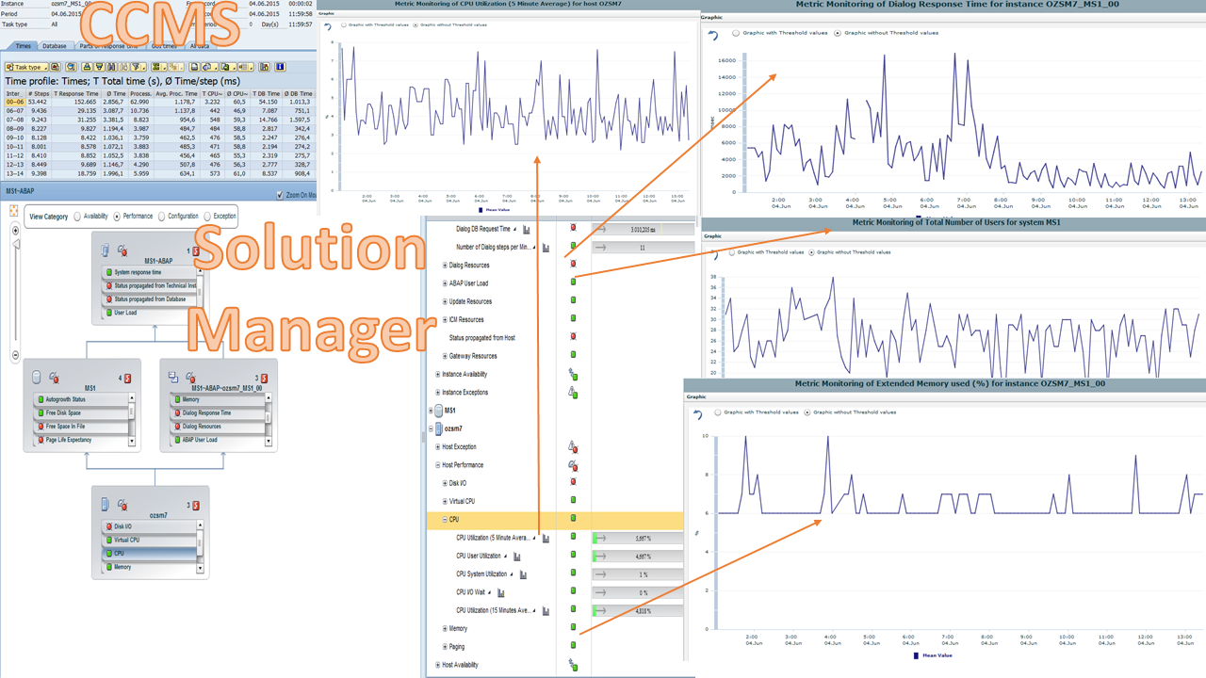Click chart icon beside CPU Utilization 15 Minutes Average
1206x678 pixels.
tap(547, 611)
